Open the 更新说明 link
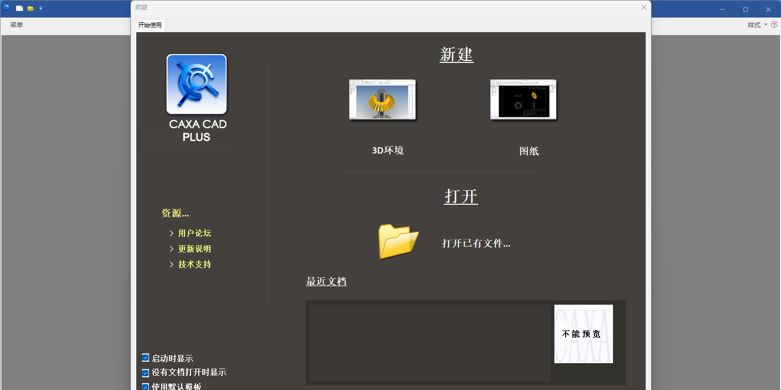 pyautogui.click(x=194, y=249)
